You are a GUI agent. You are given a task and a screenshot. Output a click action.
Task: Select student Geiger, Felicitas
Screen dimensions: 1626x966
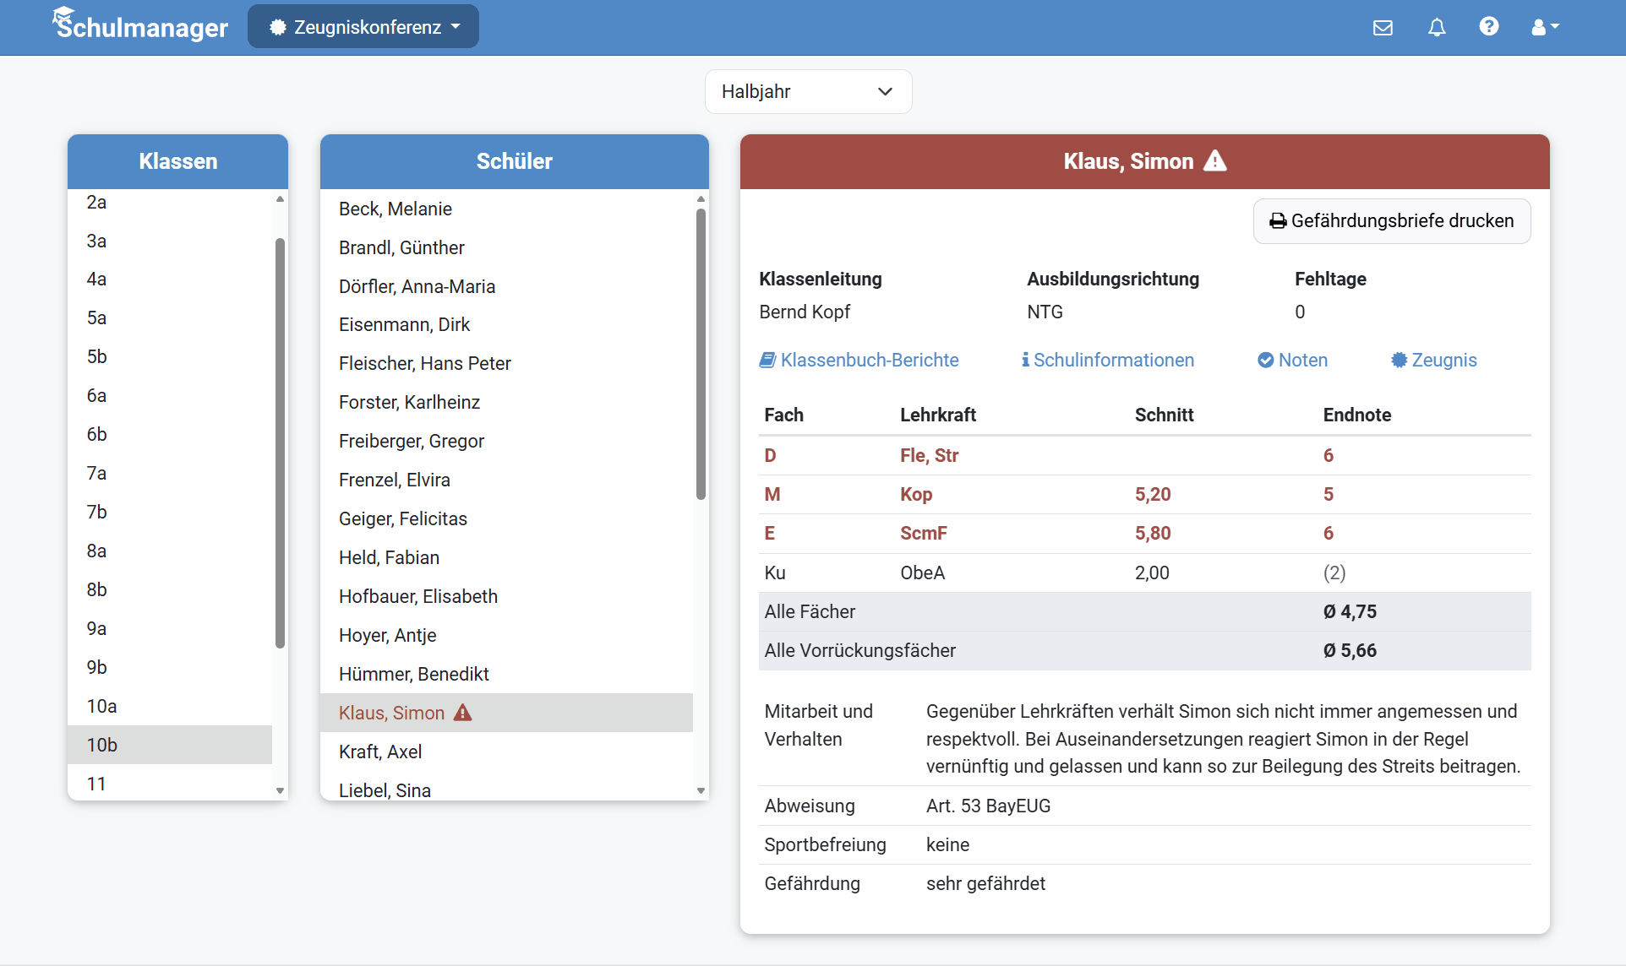[402, 518]
